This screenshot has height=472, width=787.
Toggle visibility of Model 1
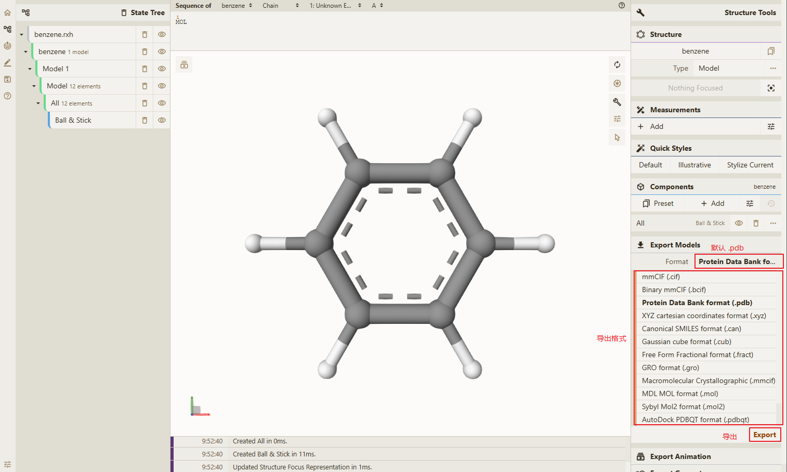[162, 69]
